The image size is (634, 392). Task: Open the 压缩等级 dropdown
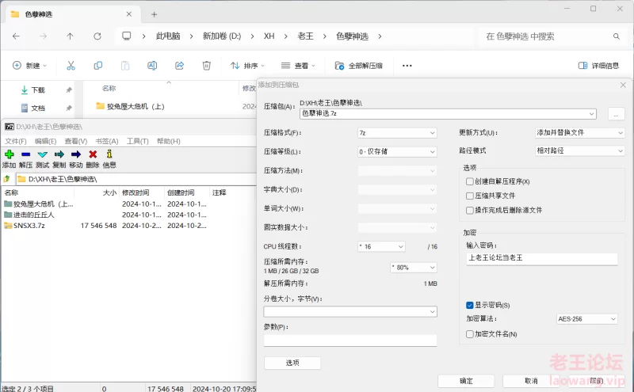tap(398, 151)
